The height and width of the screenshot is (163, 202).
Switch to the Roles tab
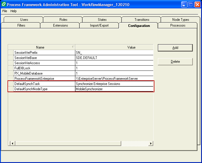pyautogui.click(x=63, y=20)
